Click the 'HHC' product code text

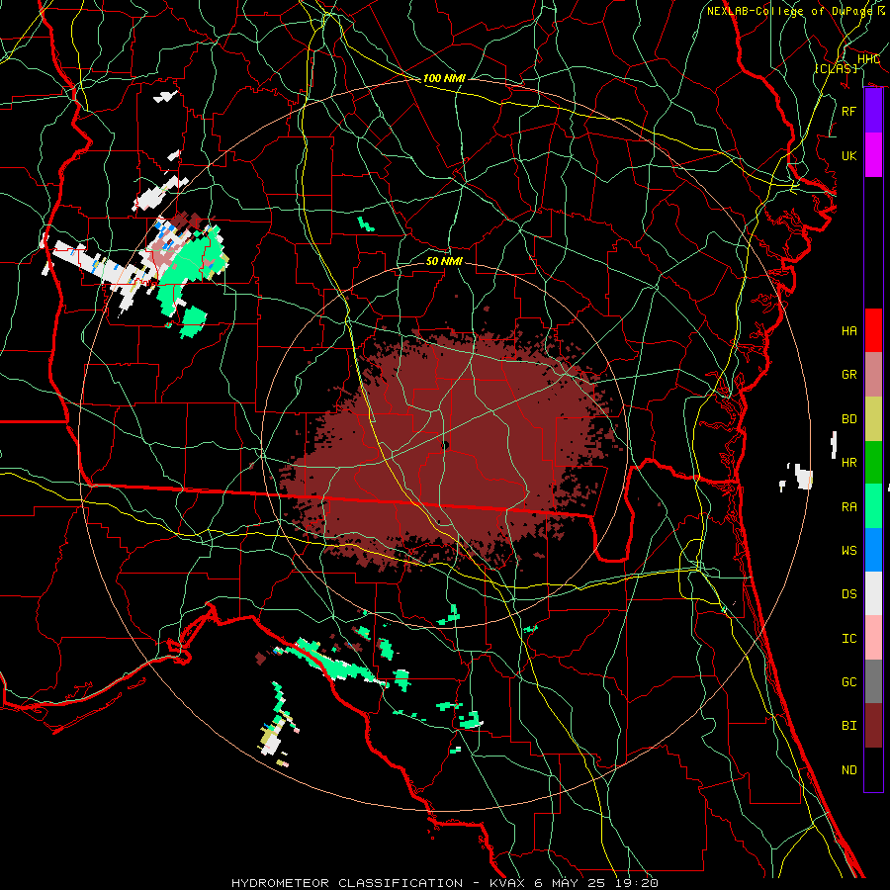click(868, 59)
